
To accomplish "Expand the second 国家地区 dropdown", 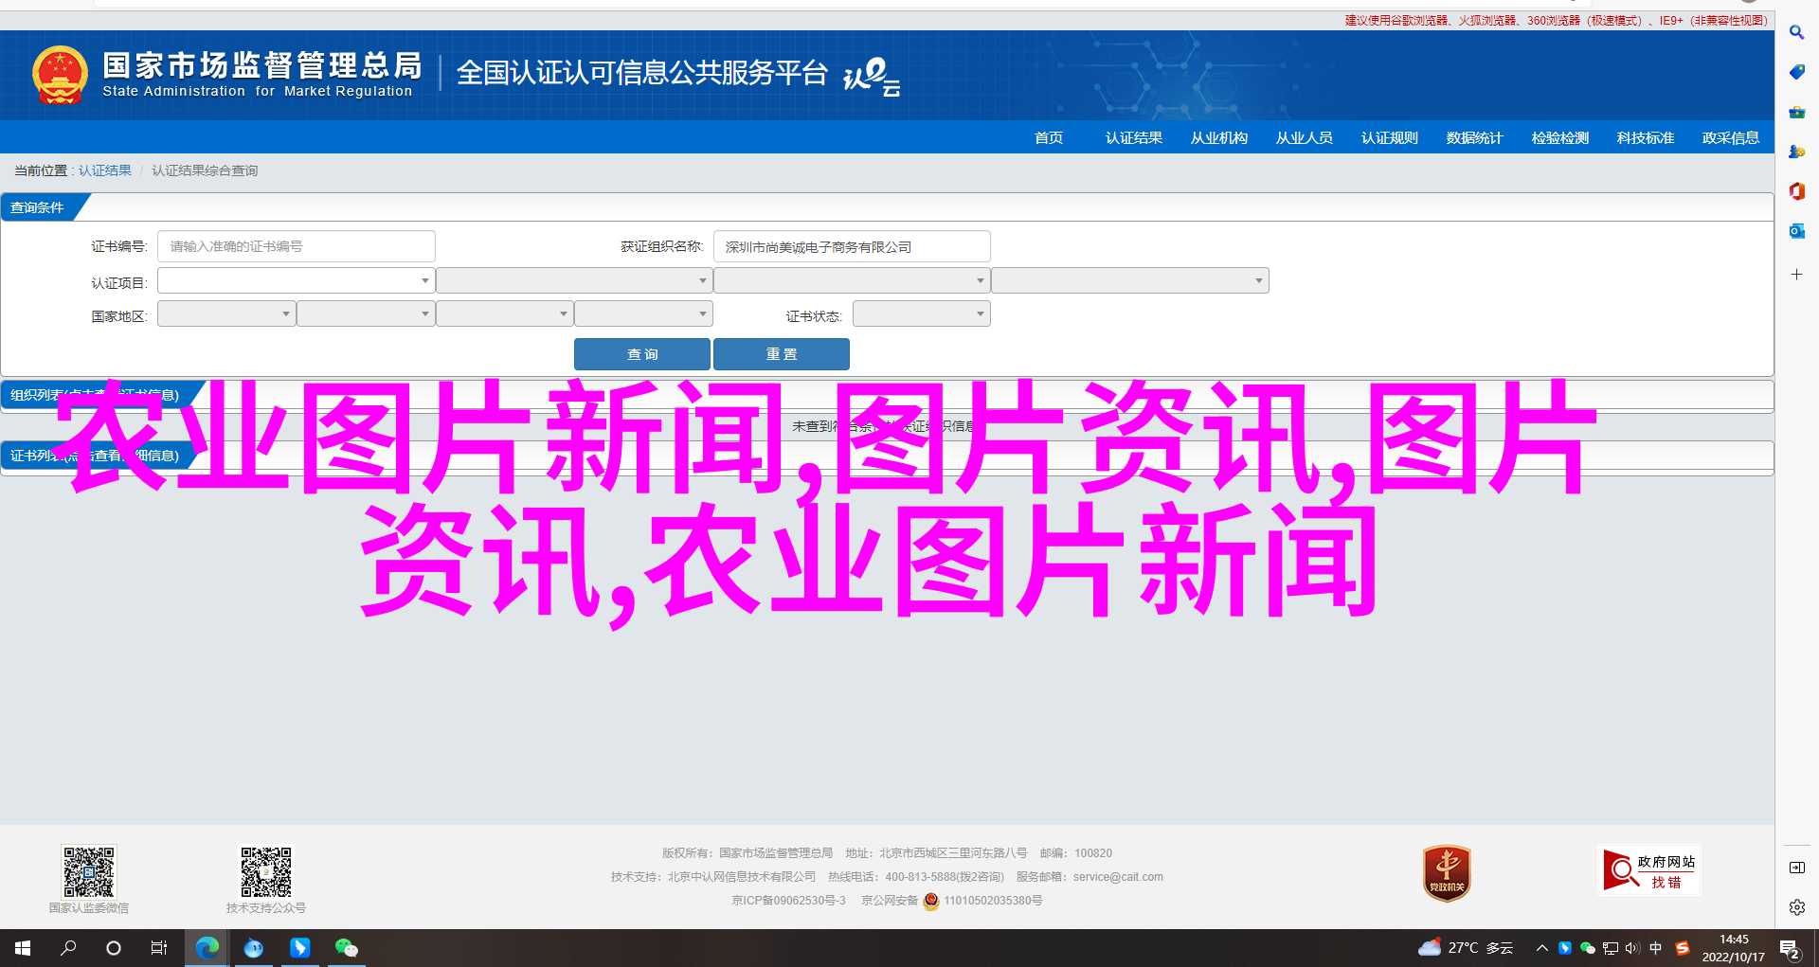I will click(x=366, y=313).
